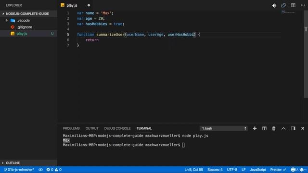308x173 pixels.
Task: Click the Prettier status indicator
Action: (x=278, y=170)
